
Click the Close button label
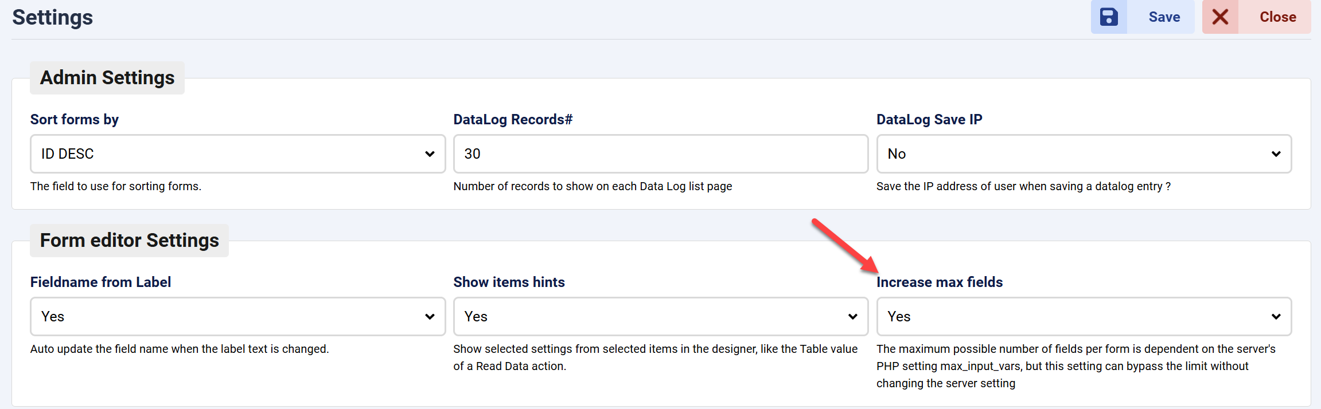pyautogui.click(x=1277, y=17)
